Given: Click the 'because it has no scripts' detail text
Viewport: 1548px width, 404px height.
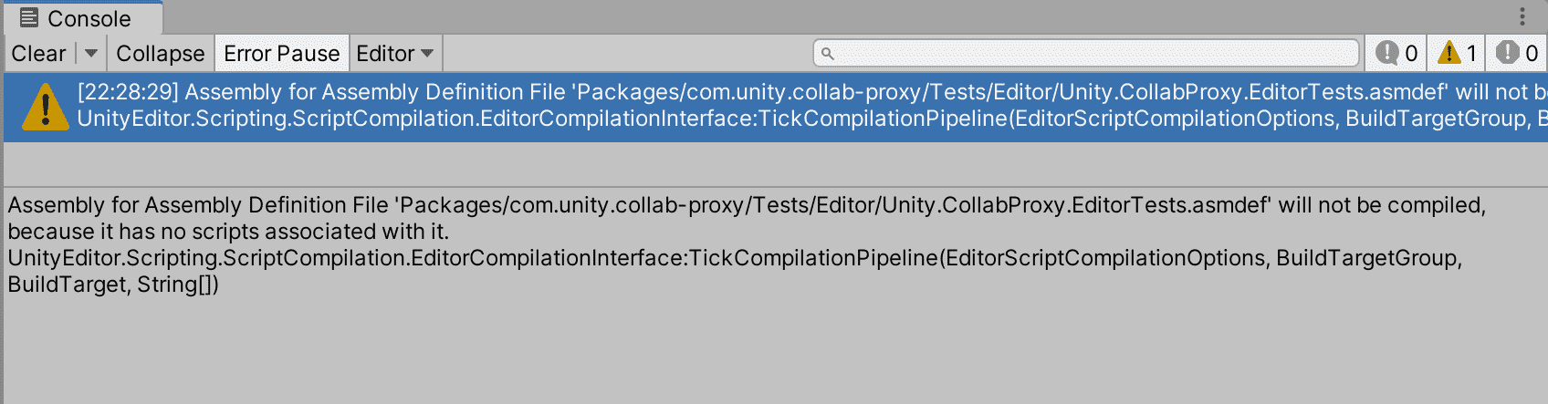Looking at the screenshot, I should point(228,232).
